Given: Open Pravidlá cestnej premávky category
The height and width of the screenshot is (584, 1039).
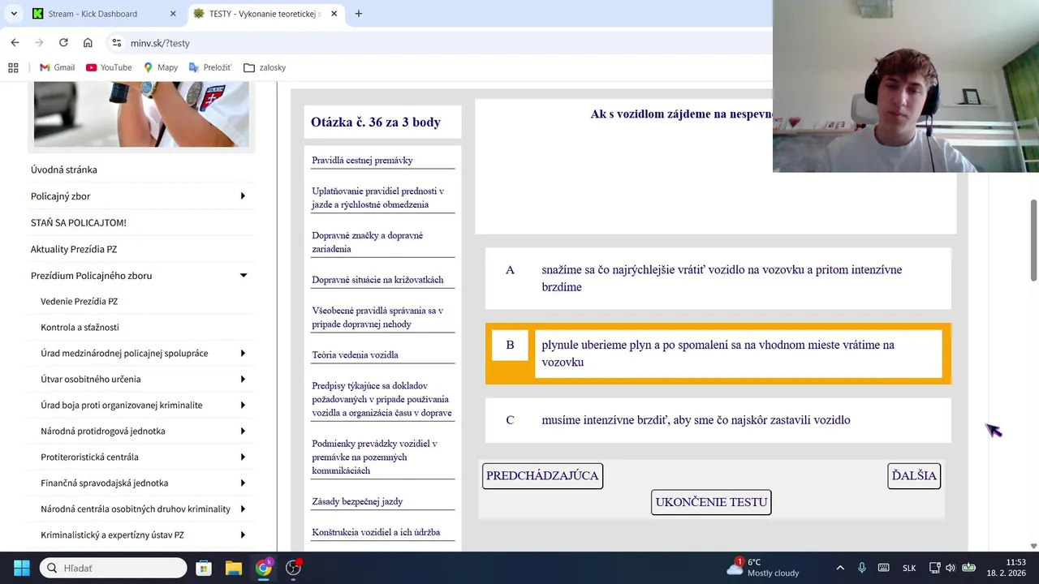Looking at the screenshot, I should pos(363,160).
